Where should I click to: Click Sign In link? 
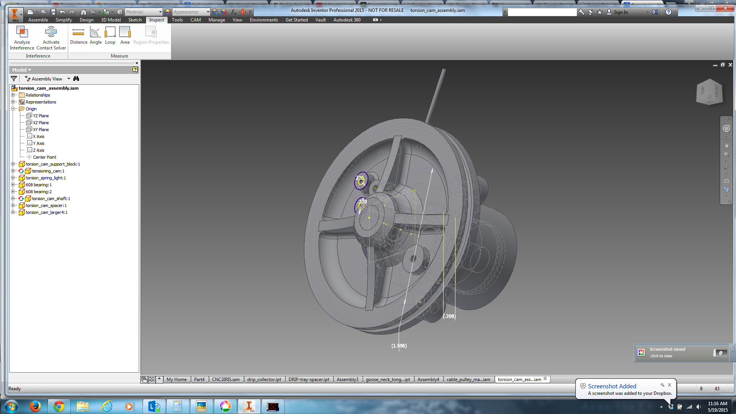click(621, 12)
